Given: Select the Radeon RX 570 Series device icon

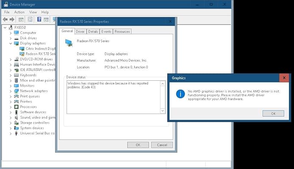Looking at the screenshot, I should (x=22, y=54).
